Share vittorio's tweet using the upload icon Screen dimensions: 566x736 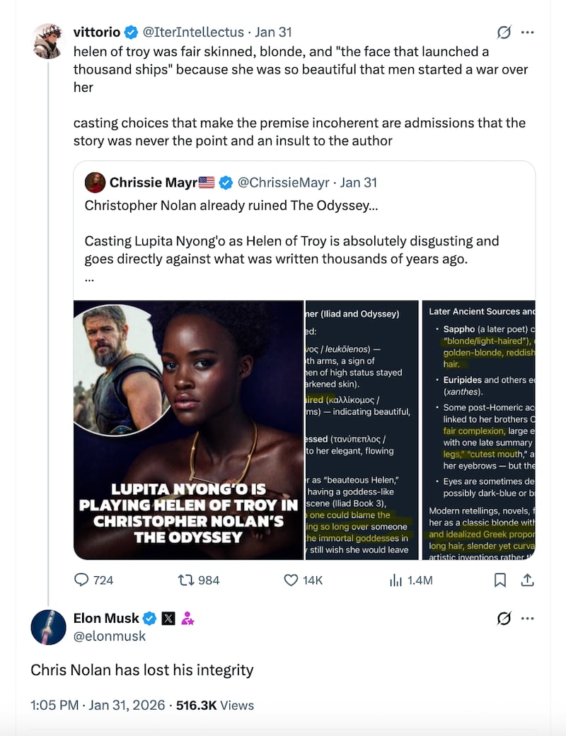[527, 580]
